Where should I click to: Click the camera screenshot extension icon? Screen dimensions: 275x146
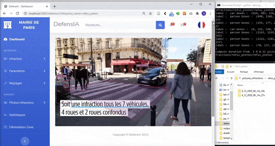point(191,14)
